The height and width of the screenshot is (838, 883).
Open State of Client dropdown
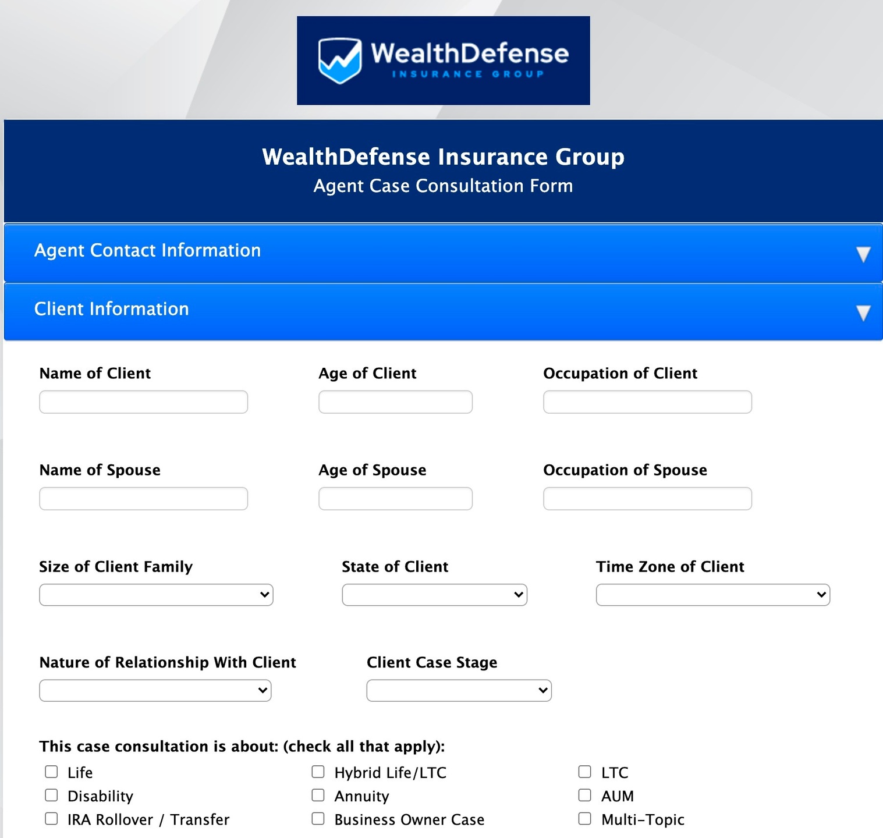coord(434,595)
